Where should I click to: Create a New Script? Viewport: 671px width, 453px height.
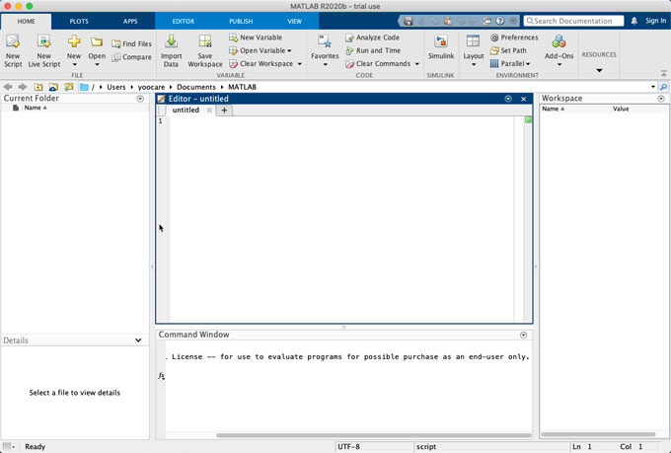(13, 51)
